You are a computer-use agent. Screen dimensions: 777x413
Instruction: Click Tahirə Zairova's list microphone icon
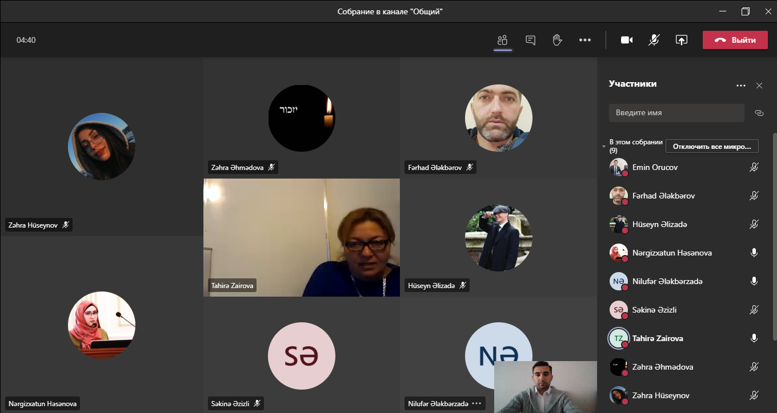(x=754, y=338)
